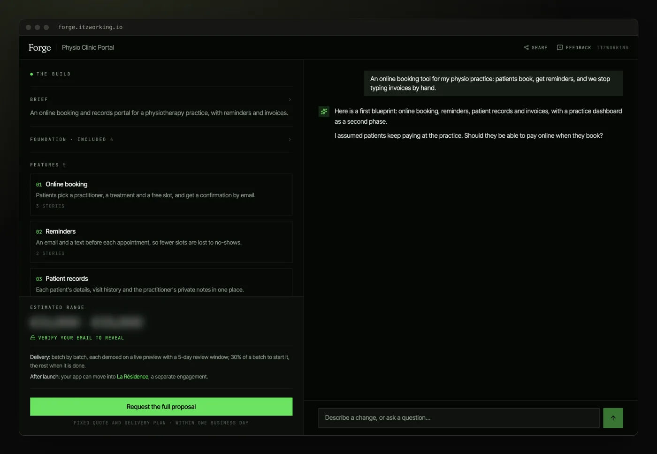This screenshot has width=657, height=454.
Task: Open the Reminders feature card
Action: [161, 242]
